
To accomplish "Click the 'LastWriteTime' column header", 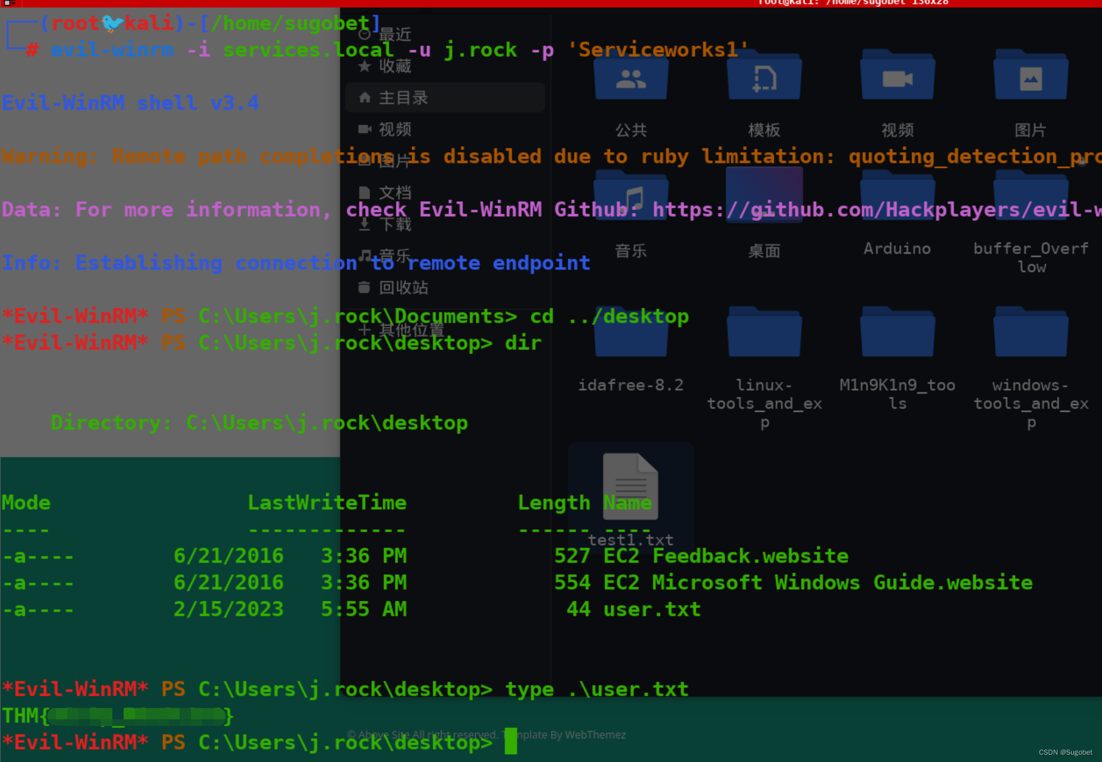I will click(327, 502).
